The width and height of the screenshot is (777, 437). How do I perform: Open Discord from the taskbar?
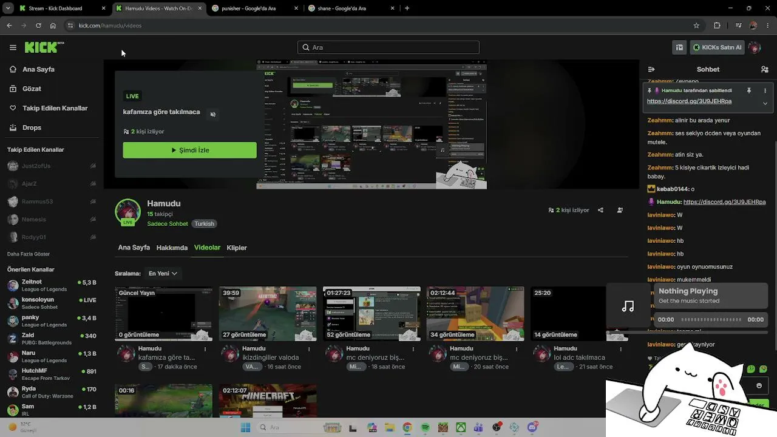(x=532, y=427)
